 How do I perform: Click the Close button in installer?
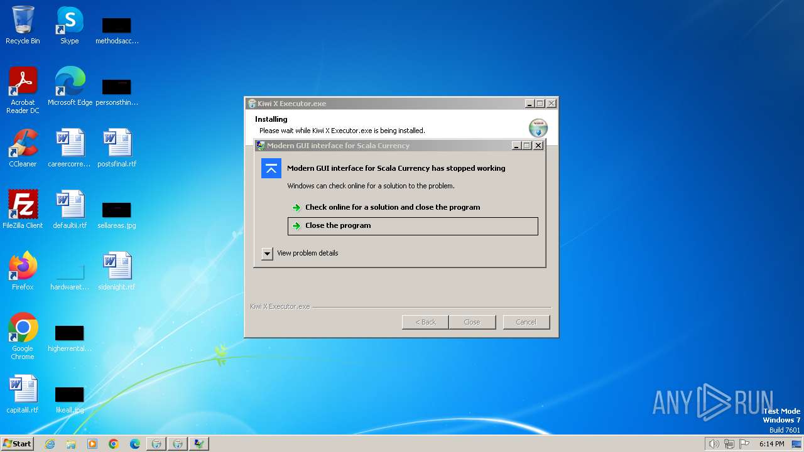pos(472,322)
